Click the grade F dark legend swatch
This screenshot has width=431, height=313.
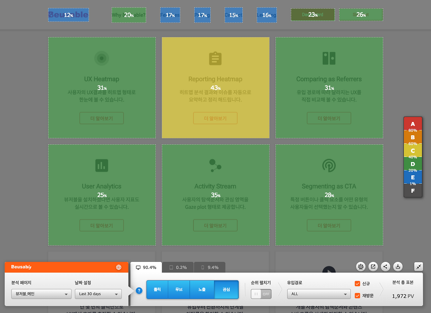pos(413,191)
